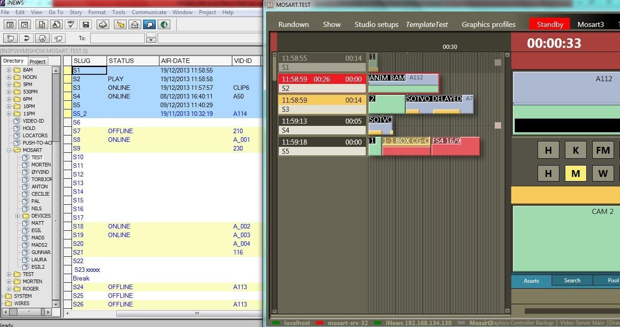Image resolution: width=620 pixels, height=327 pixels.
Task: Switch to the Project tab
Action: [x=37, y=61]
